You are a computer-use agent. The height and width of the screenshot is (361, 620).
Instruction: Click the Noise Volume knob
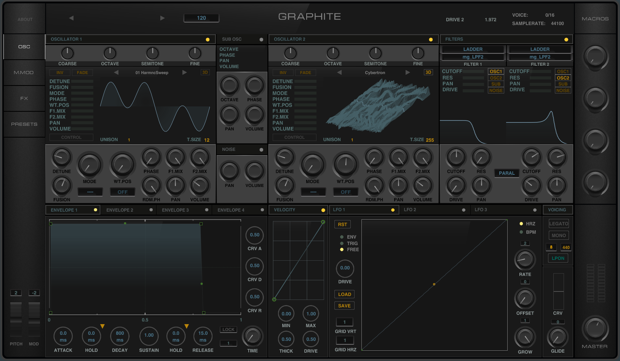[x=254, y=171]
